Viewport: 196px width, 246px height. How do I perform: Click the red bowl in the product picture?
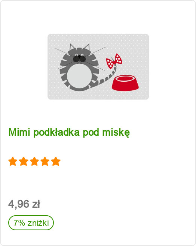tap(125, 83)
